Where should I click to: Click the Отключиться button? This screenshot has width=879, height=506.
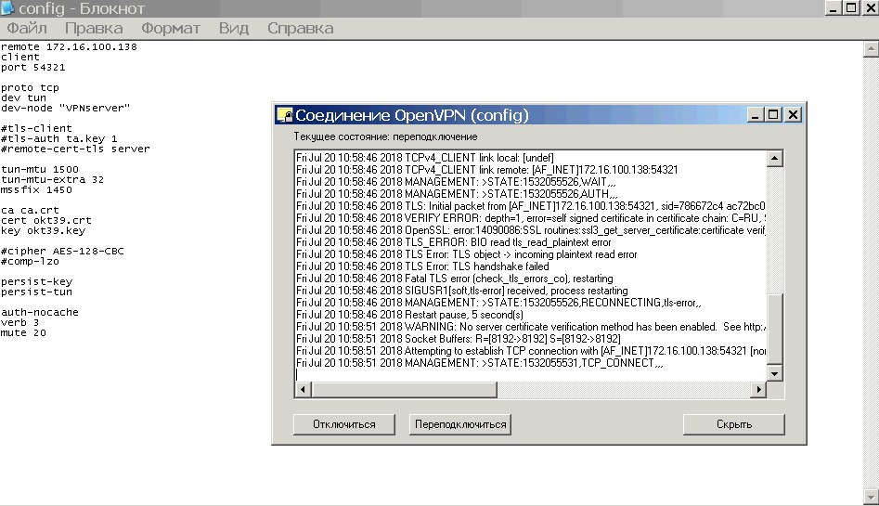pyautogui.click(x=344, y=424)
